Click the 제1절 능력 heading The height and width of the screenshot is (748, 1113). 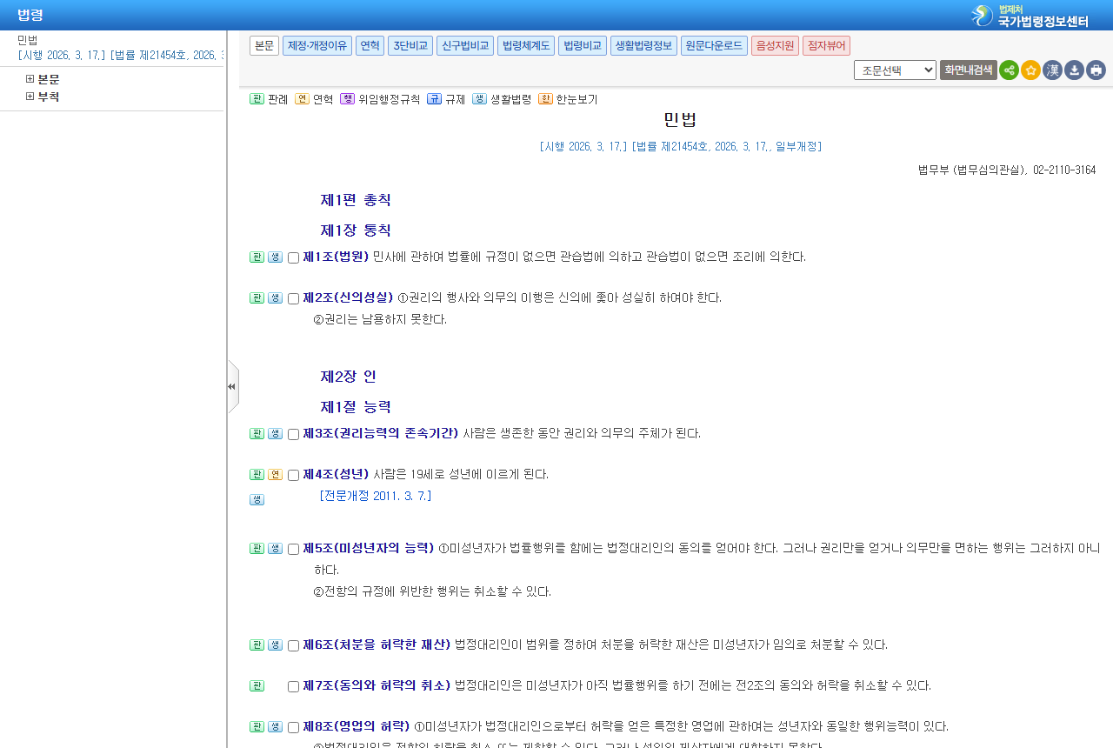[356, 408]
